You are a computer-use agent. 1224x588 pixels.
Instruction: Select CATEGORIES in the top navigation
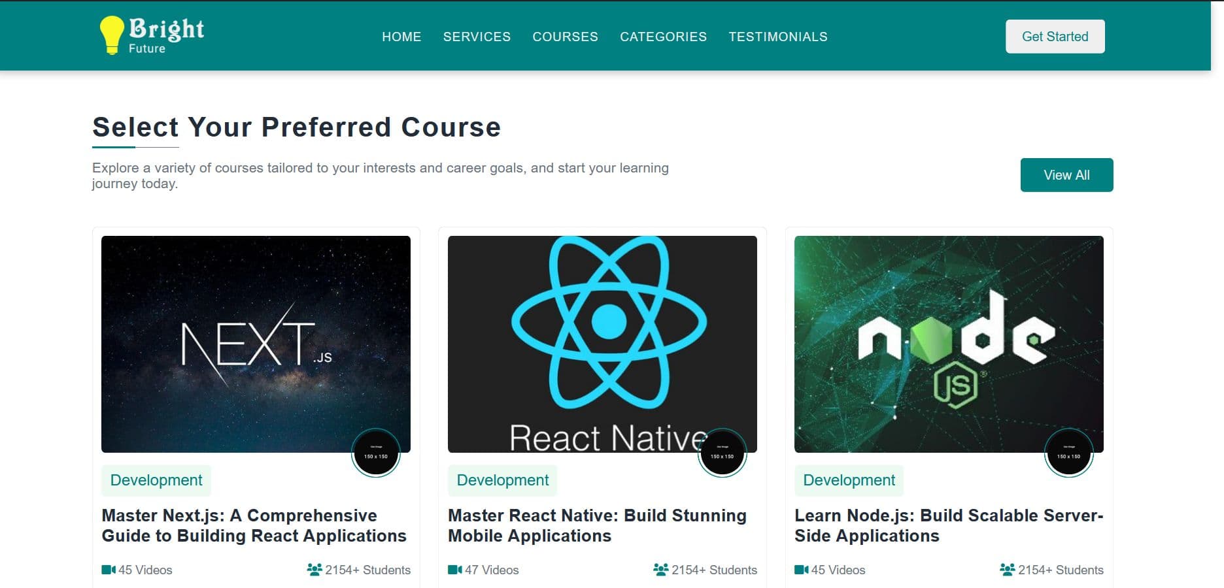pos(663,37)
